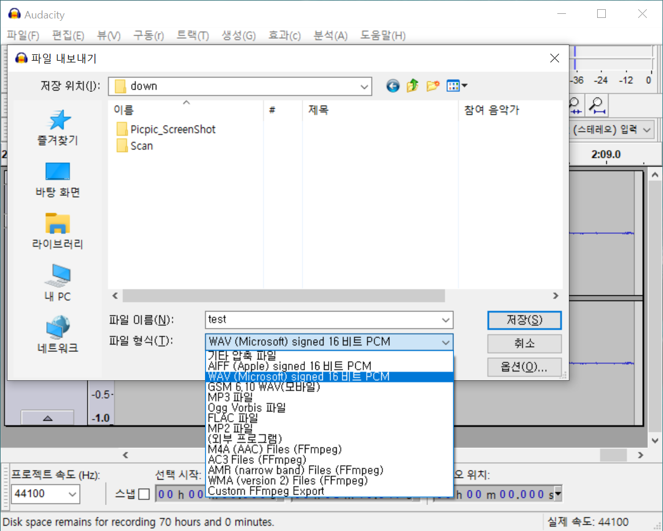Screen dimensions: 663x531
Task: Click the Fit Selection zoom icon in Audacity
Action: pos(575,105)
